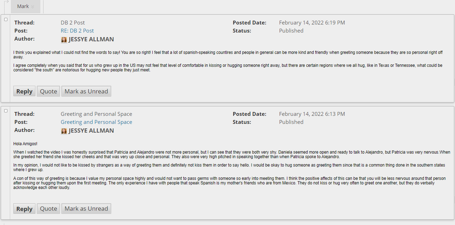Viewport: 455px width, 225px height.
Task: Select the checkbox for the RE: DB 2 Post message
Action: (6, 20)
